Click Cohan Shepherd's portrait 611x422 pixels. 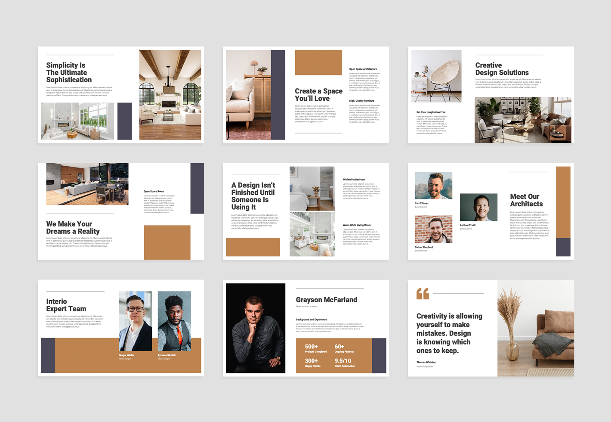point(433,229)
